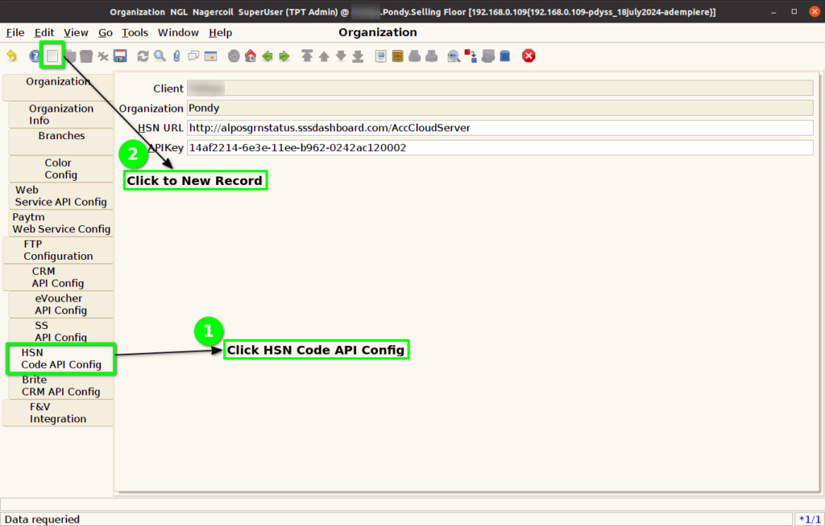Save changes with the floppy disk icon
Viewport: 825px width, 526px height.
120,55
